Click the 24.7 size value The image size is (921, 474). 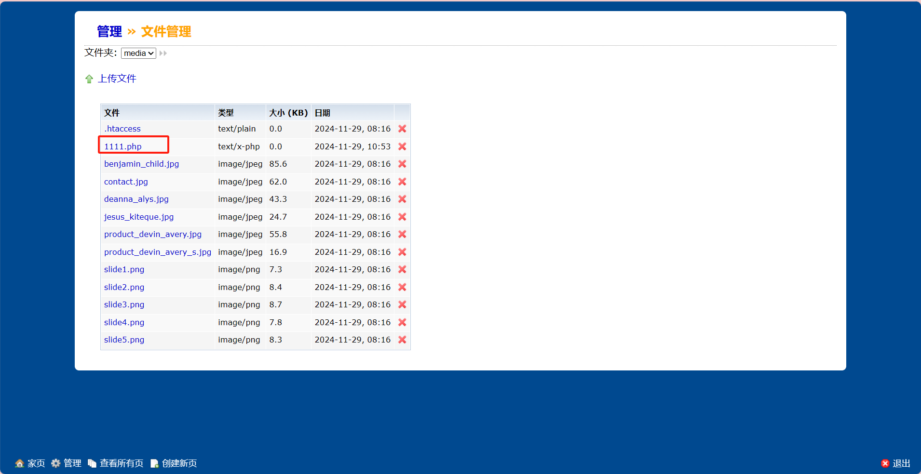pos(278,217)
